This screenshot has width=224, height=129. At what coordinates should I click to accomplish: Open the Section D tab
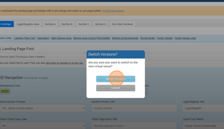point(101,24)
